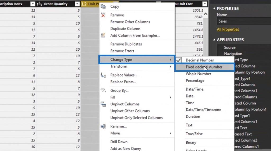271x151 pixels.
Task: Select Remove Other Columns
Action: tap(130, 22)
